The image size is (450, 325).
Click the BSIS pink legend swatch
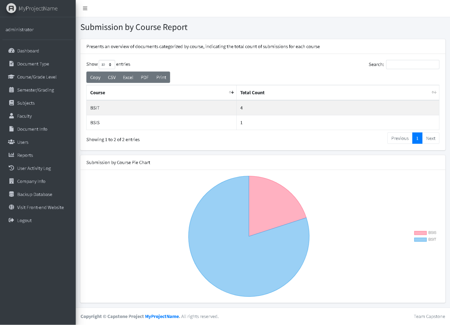tap(420, 233)
